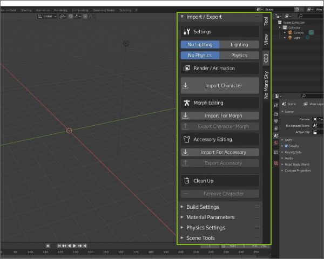Expand the Camera tree item
324x259 pixels.
pyautogui.click(x=285, y=32)
